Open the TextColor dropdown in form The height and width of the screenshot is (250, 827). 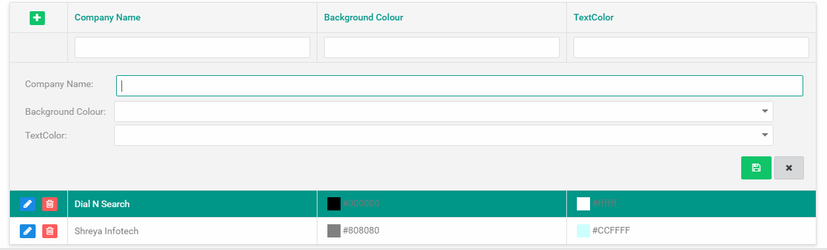pyautogui.click(x=765, y=135)
